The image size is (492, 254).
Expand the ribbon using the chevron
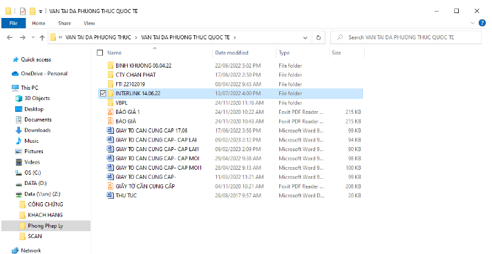point(473,23)
